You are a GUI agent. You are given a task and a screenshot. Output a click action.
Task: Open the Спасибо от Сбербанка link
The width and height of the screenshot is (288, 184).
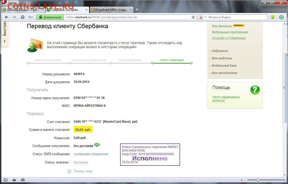pyautogui.click(x=229, y=38)
